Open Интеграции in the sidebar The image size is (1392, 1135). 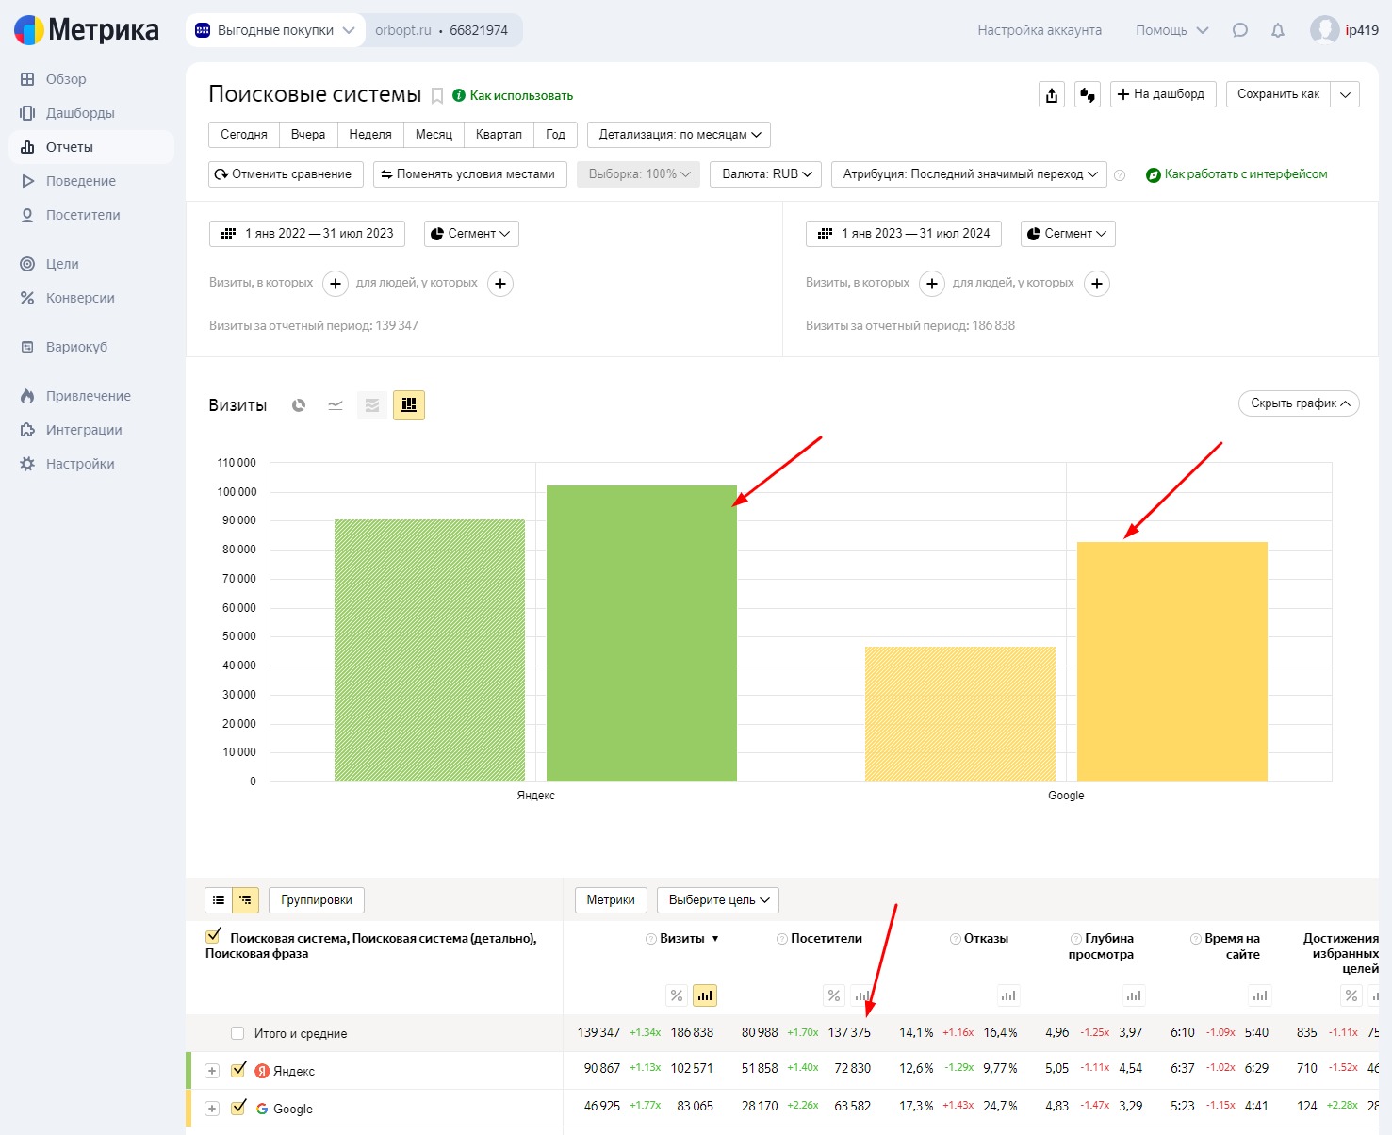pyautogui.click(x=84, y=430)
